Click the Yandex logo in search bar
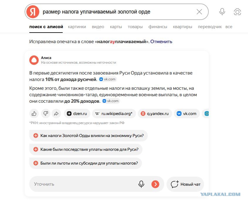The height and width of the screenshot is (203, 248). click(x=33, y=12)
